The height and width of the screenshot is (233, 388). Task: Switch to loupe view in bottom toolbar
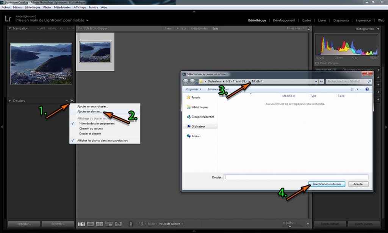(91, 224)
